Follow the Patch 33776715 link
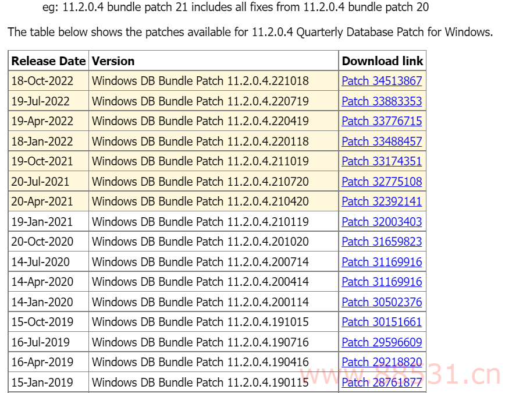Screen dimensions: 505x393 (382, 121)
